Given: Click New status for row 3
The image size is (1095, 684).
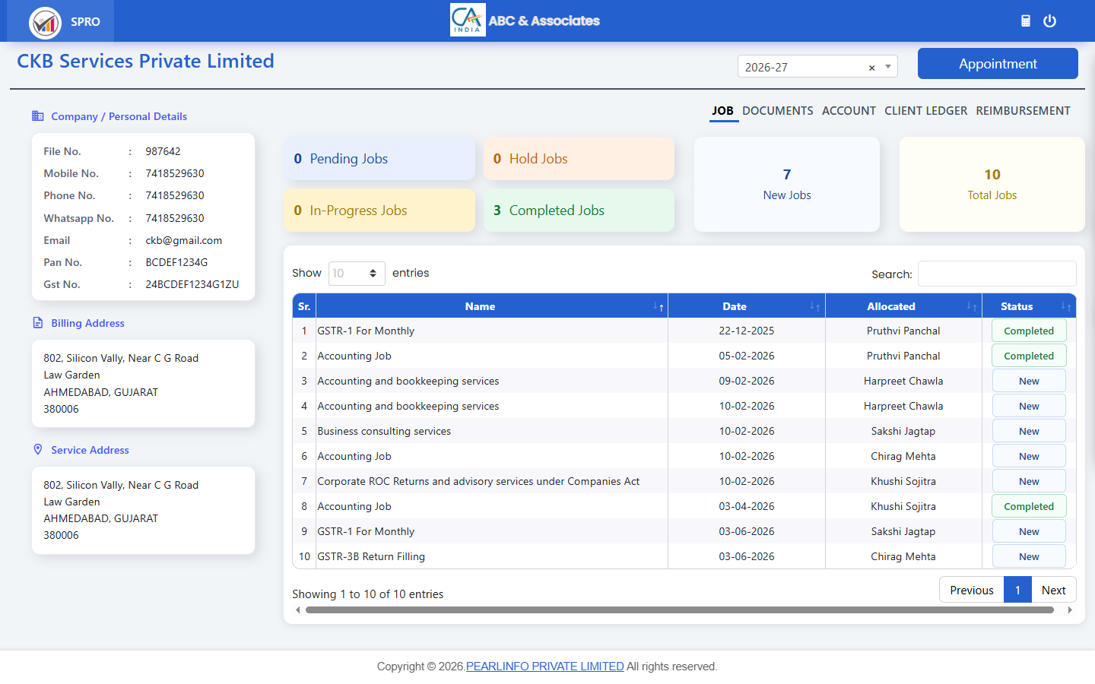Looking at the screenshot, I should (x=1029, y=381).
